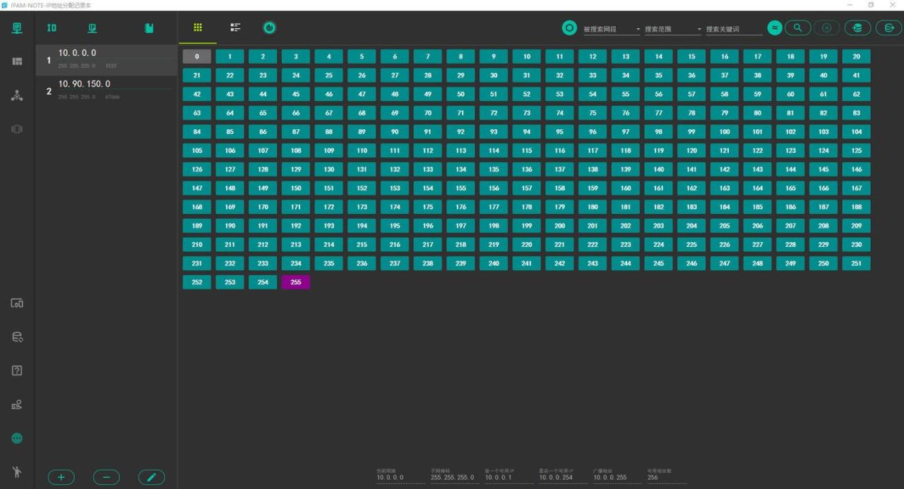Open the 搜索范围 dropdown

[673, 29]
